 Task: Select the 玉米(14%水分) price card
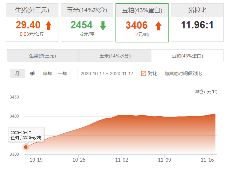[87, 23]
